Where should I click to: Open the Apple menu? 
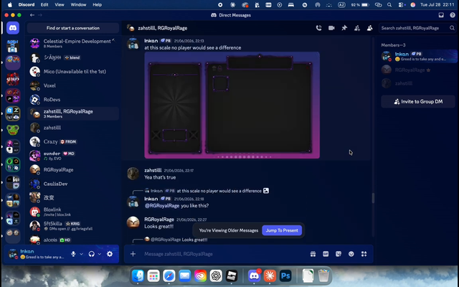coord(10,5)
